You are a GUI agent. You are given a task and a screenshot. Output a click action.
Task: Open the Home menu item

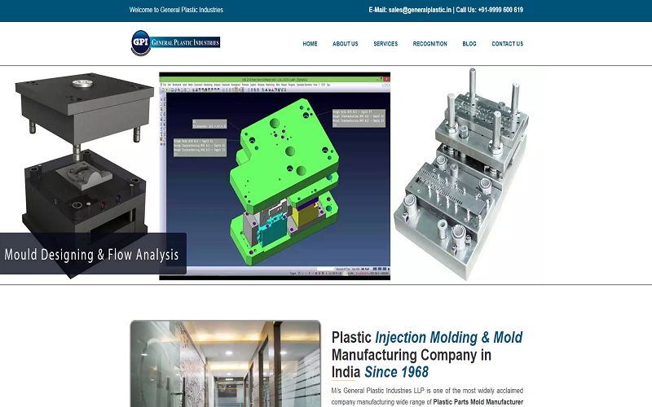310,44
